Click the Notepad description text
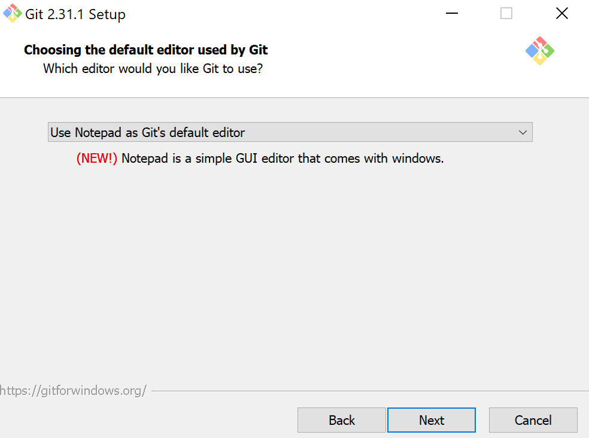The height and width of the screenshot is (438, 589). pyautogui.click(x=283, y=159)
